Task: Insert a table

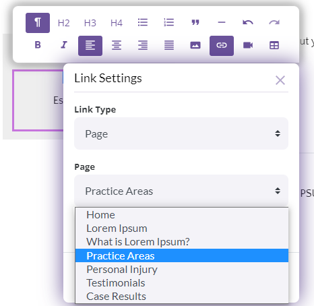Action: pyautogui.click(x=274, y=46)
